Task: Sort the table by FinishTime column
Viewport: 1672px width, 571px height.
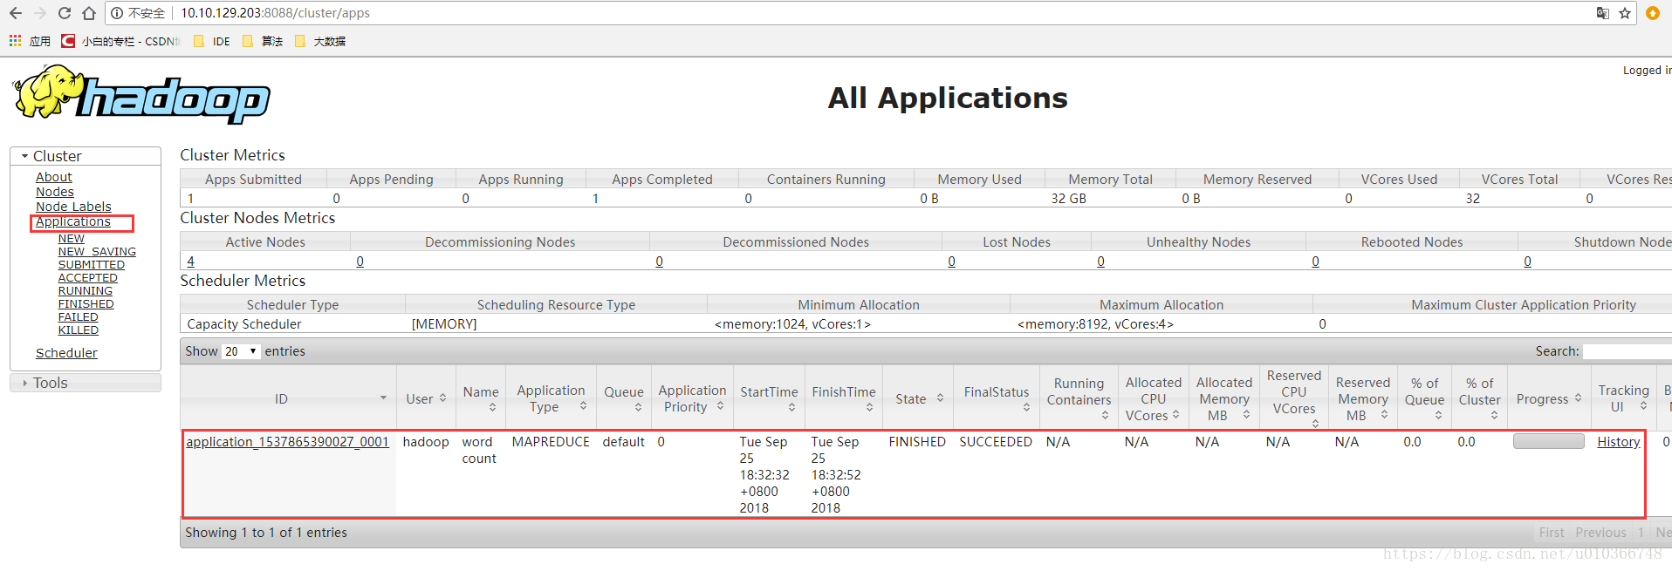Action: pyautogui.click(x=844, y=398)
